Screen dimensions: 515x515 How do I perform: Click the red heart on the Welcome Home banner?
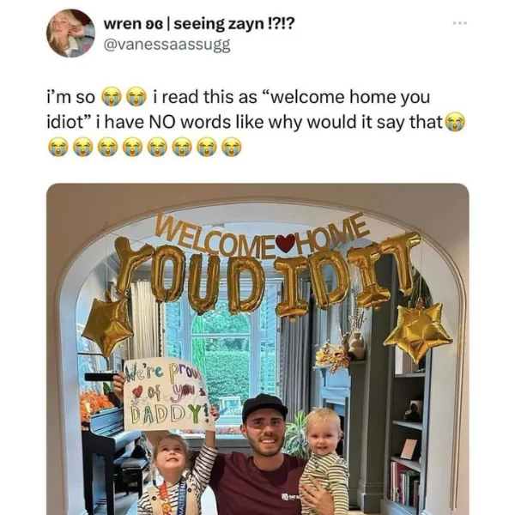pyautogui.click(x=286, y=244)
